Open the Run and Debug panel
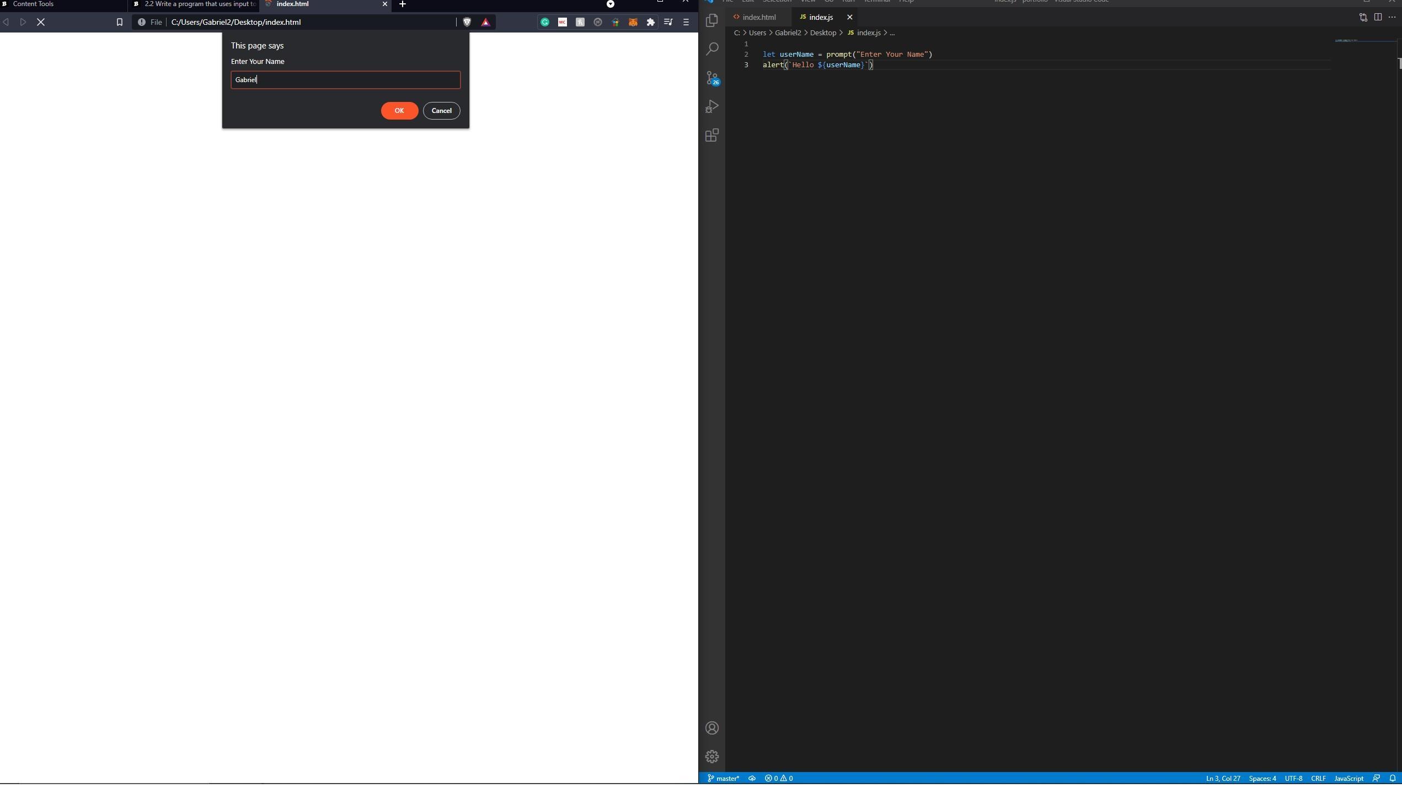The height and width of the screenshot is (788, 1402). pyautogui.click(x=712, y=106)
